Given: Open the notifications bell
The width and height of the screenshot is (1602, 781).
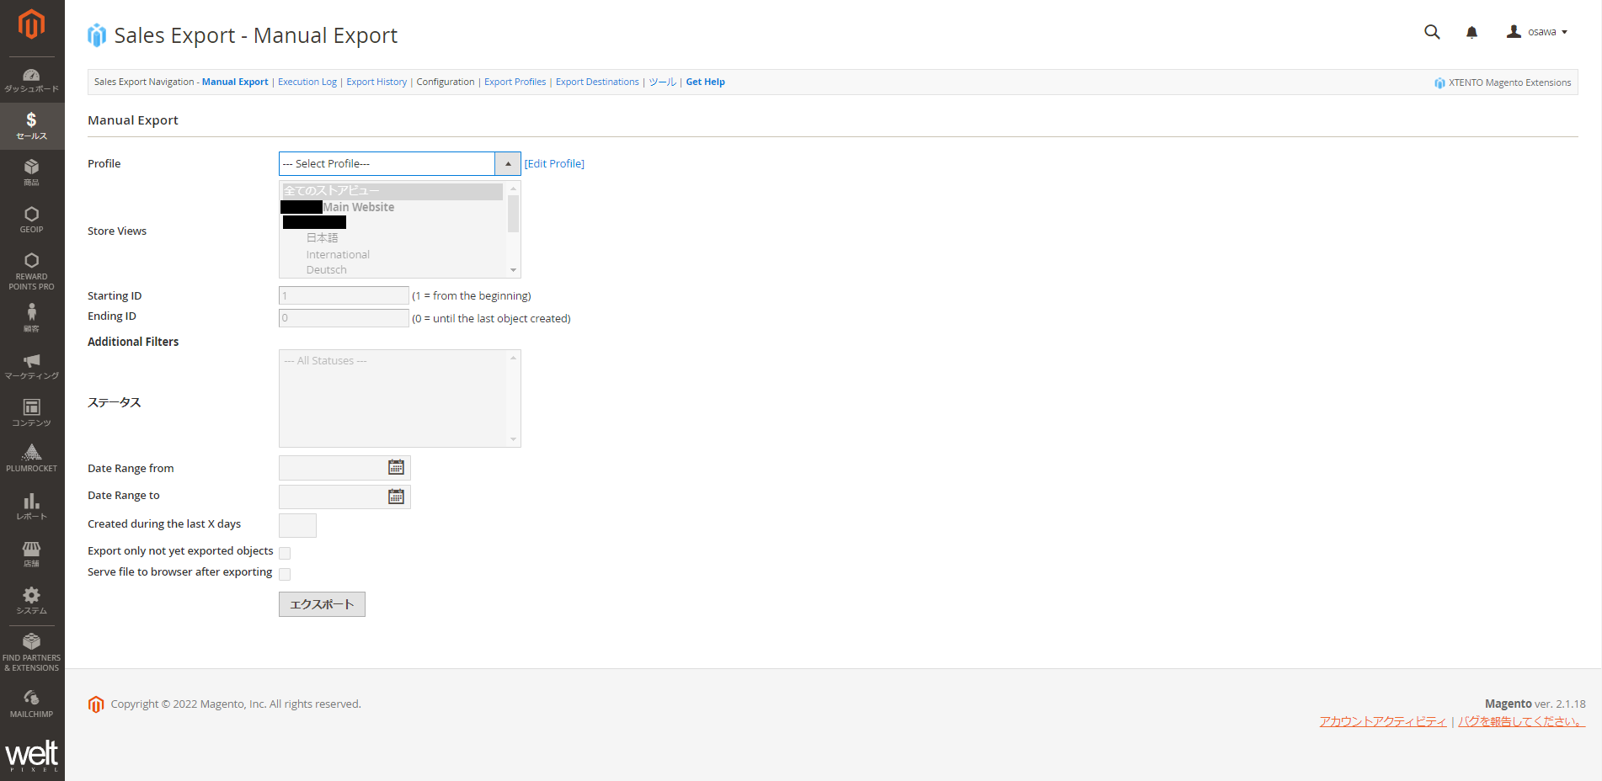Looking at the screenshot, I should pyautogui.click(x=1471, y=32).
